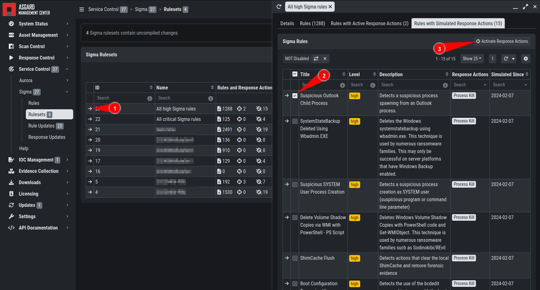The width and height of the screenshot is (540, 290).
Task: Open All high Sigma rules ruleset
Action: tap(176, 109)
